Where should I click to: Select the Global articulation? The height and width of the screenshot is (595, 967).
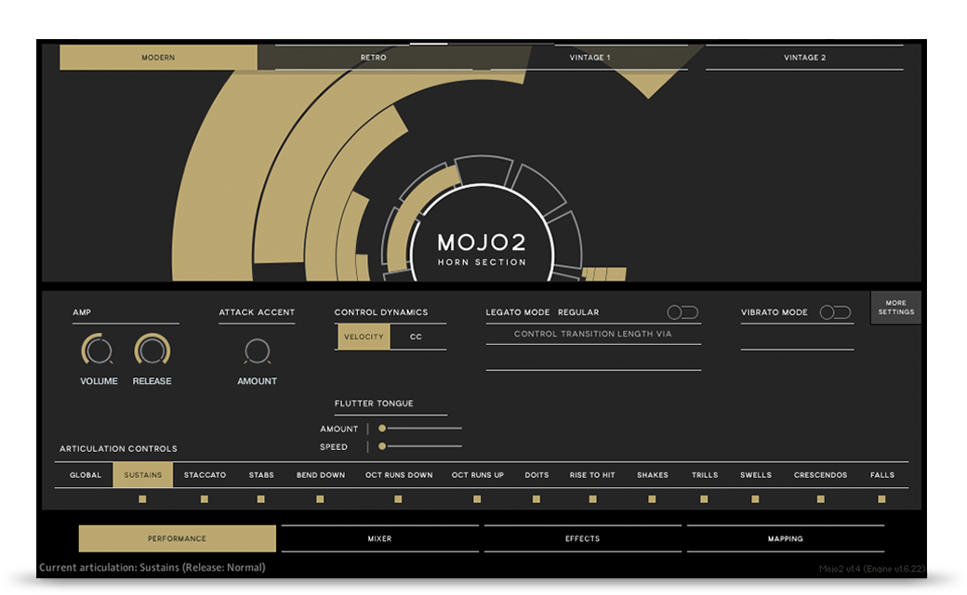pyautogui.click(x=86, y=475)
